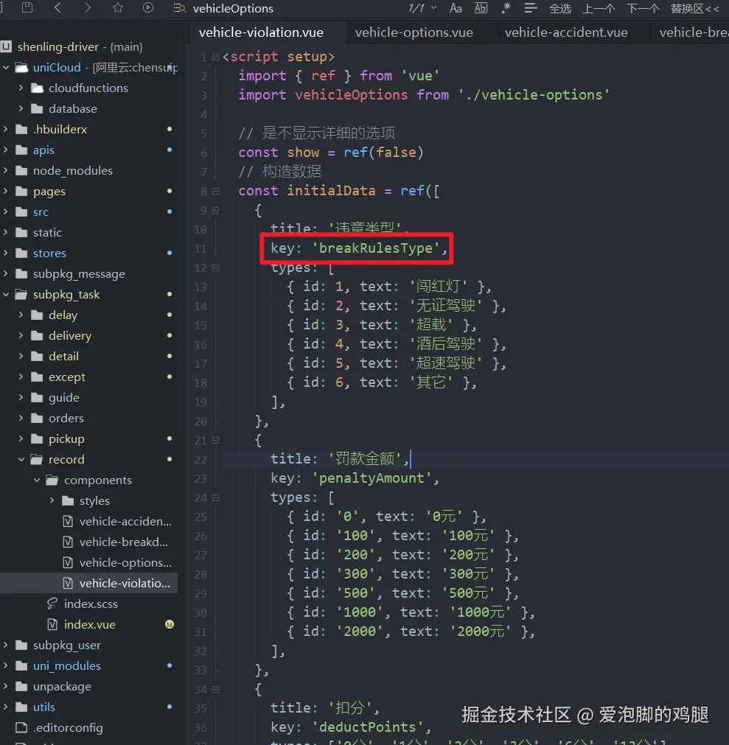Image resolution: width=729 pixels, height=745 pixels.
Task: Expand the .hbuilderx folder
Action: [6, 129]
